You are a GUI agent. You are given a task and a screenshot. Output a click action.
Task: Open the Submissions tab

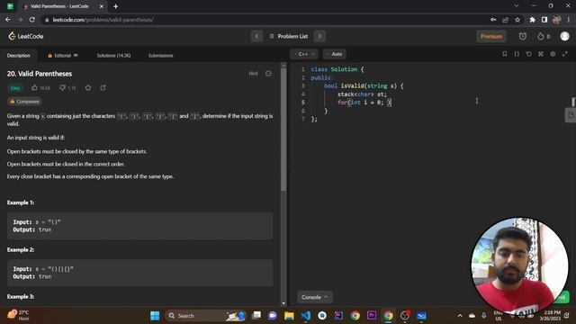160,56
